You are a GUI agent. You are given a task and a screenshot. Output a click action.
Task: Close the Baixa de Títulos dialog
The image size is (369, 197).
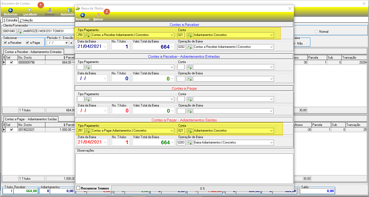pos(290,8)
